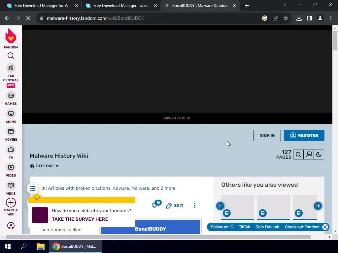Open Articles with broken citations category
338x253 pixels.
(79, 188)
